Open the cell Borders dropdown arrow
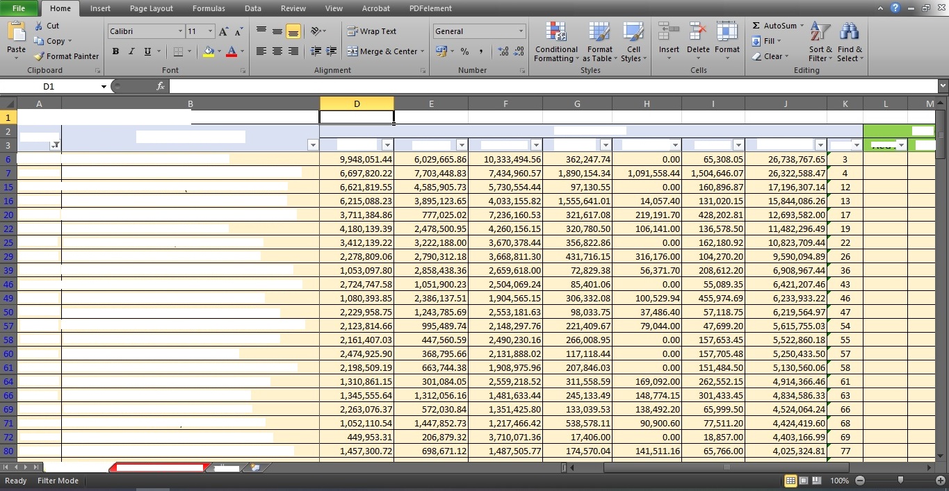This screenshot has width=949, height=491. coord(190,51)
